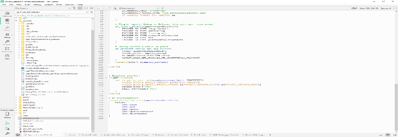The height and width of the screenshot is (137, 398).
Task: Go back in editor navigation history
Action: [98, 8]
